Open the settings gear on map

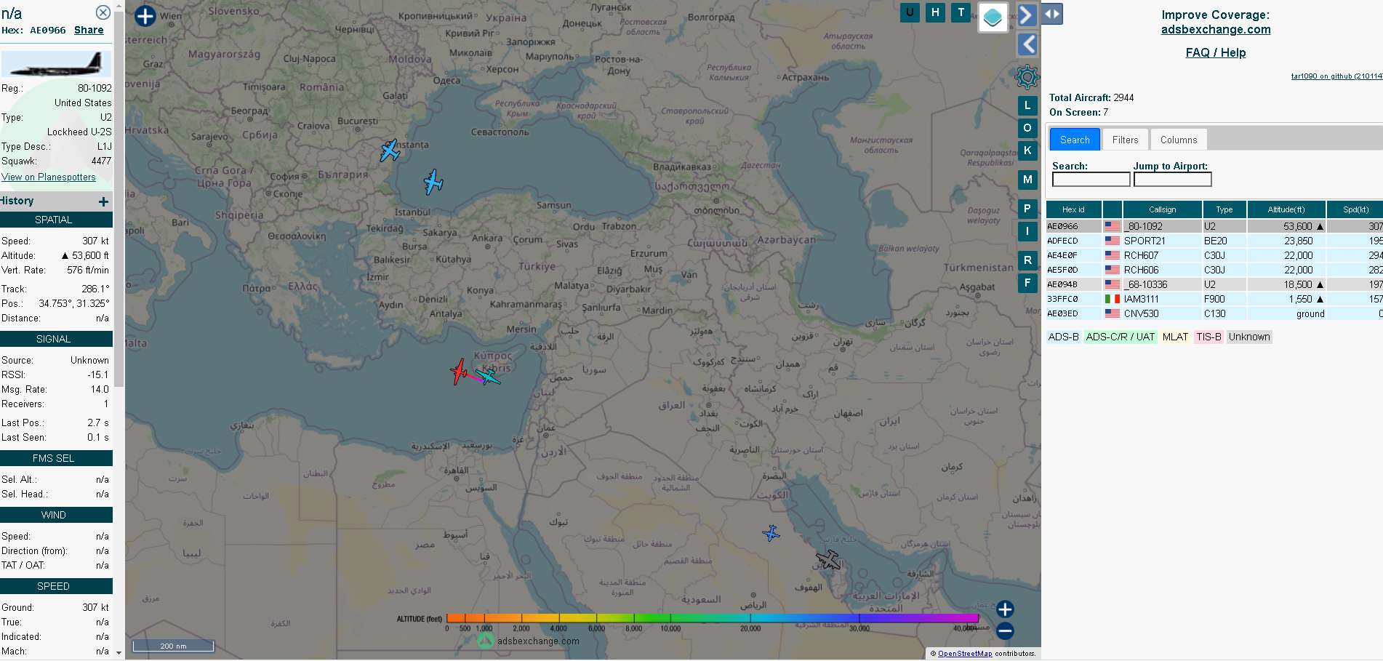1027,76
